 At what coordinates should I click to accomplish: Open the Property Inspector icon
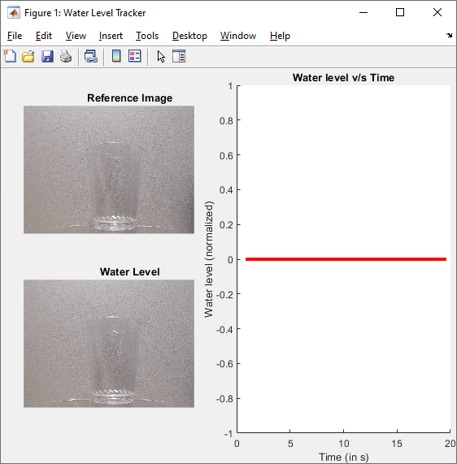coord(179,56)
